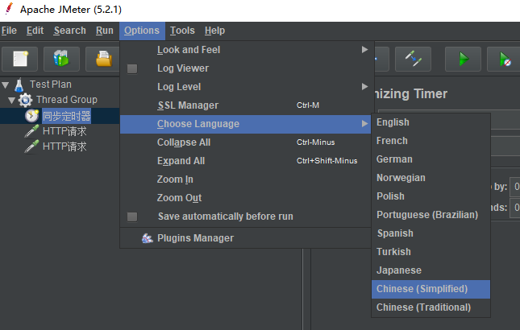Viewport: 520px width, 330px height.
Task: Select the Thread Group gear icon
Action: pyautogui.click(x=25, y=100)
